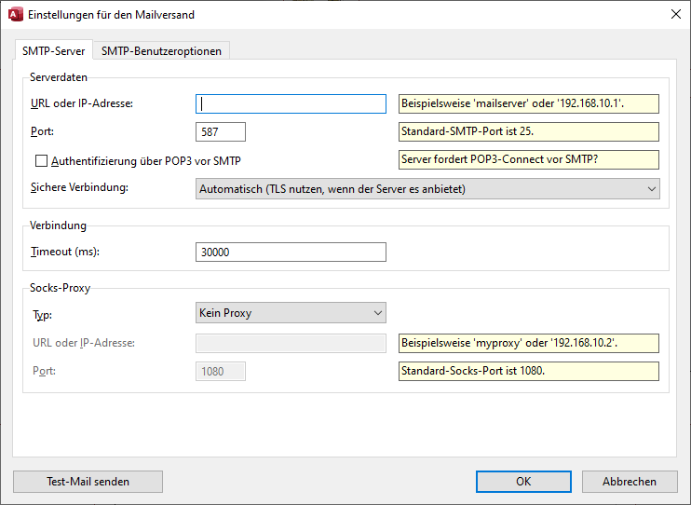Cancel with the Abbrechen button

click(630, 482)
